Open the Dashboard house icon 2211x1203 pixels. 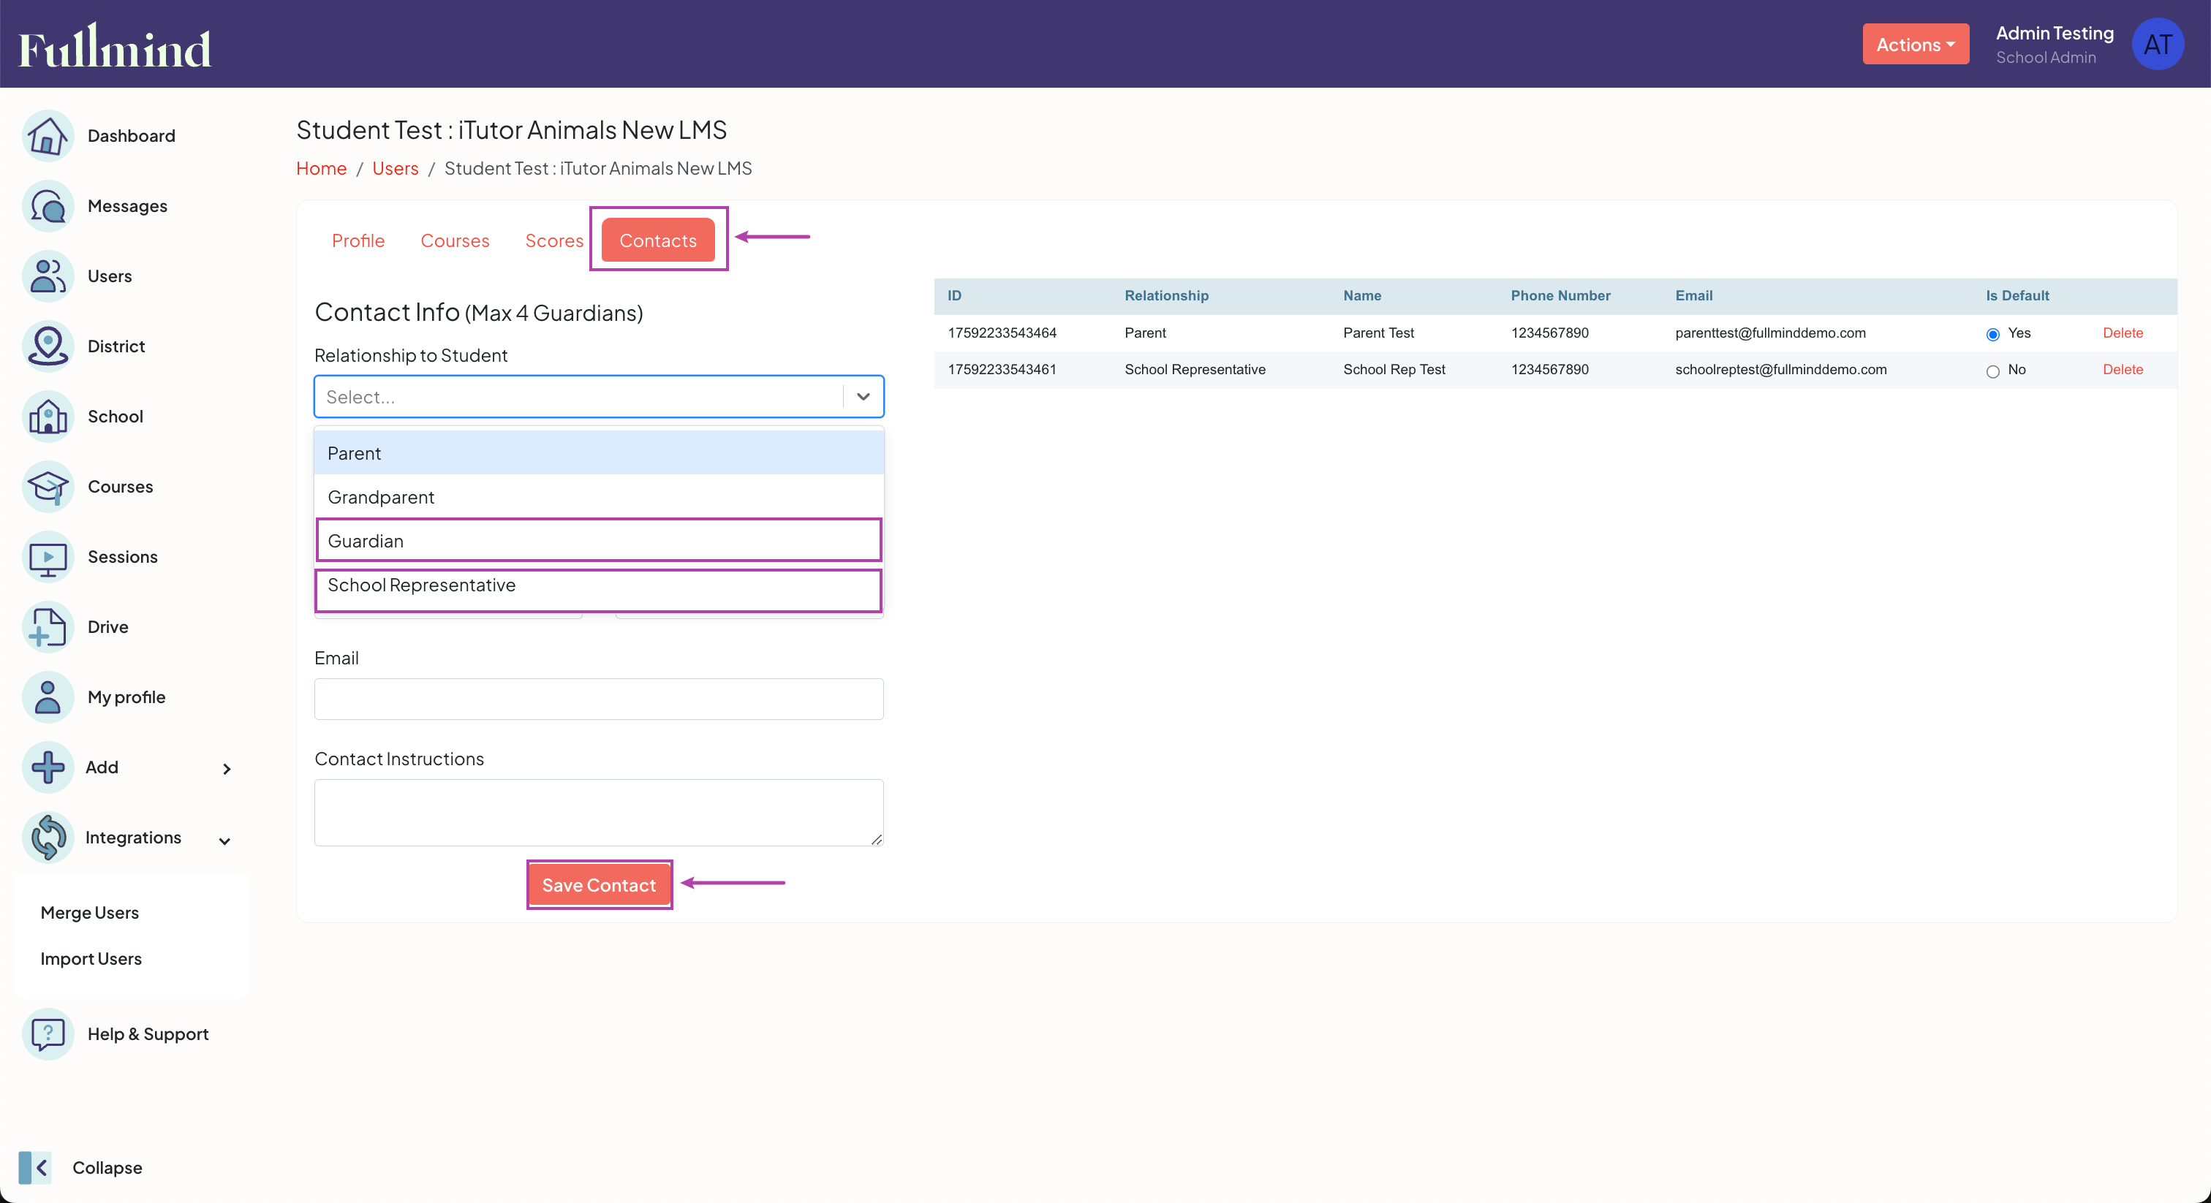[48, 135]
